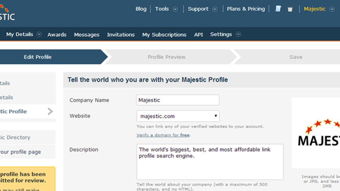The image size is (340, 191).
Task: Expand the Tools dropdown arrow
Action: [175, 9]
